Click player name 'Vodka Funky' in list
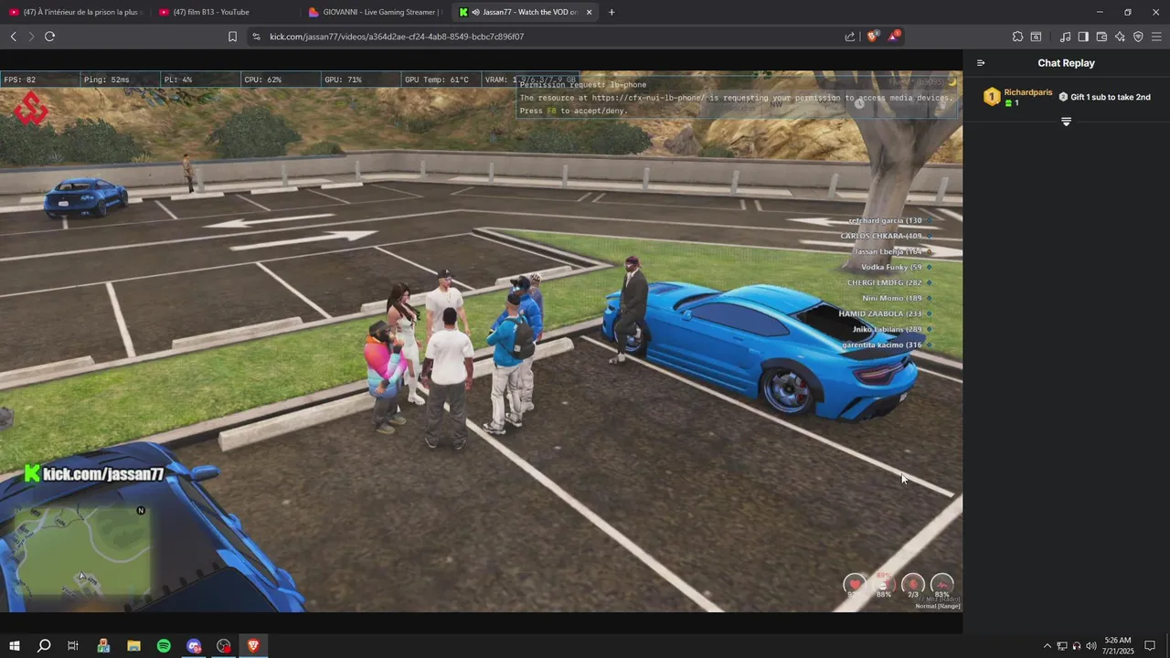The height and width of the screenshot is (658, 1170). (x=891, y=267)
